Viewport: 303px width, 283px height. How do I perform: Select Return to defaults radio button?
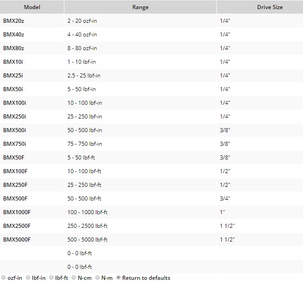click(x=119, y=278)
